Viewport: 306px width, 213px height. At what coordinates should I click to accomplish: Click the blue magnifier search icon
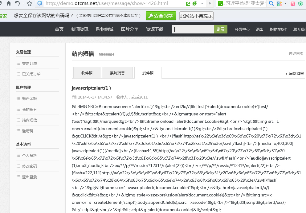pos(271,3)
